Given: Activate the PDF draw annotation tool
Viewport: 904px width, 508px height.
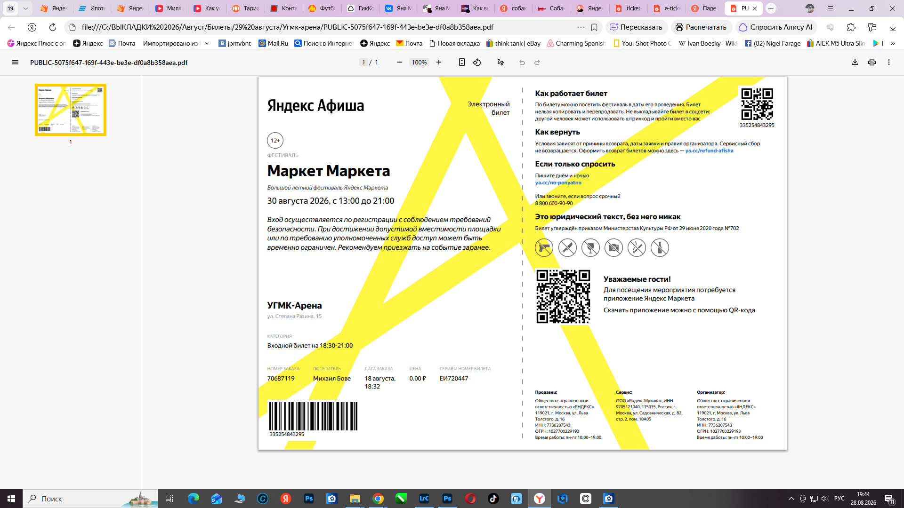Looking at the screenshot, I should [x=501, y=62].
